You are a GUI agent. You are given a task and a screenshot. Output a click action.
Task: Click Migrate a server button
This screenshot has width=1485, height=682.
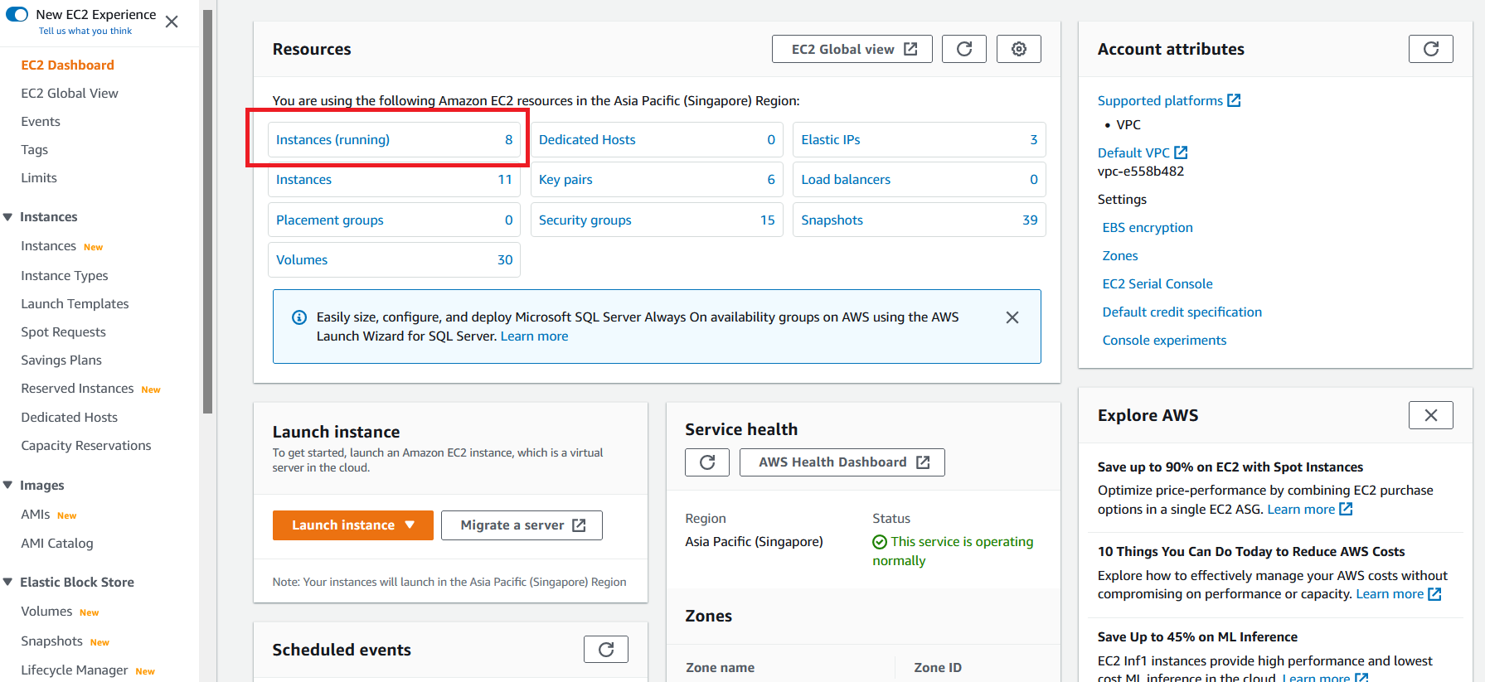tap(522, 525)
